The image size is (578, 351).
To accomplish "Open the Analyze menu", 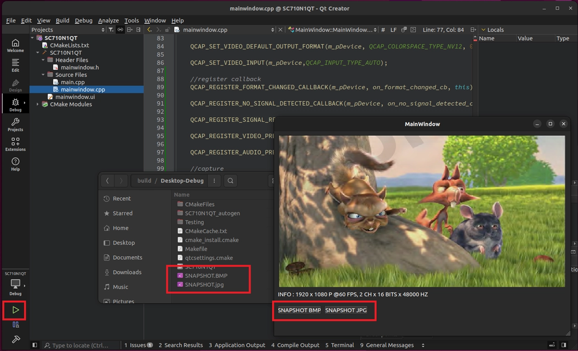I will 108,21.
